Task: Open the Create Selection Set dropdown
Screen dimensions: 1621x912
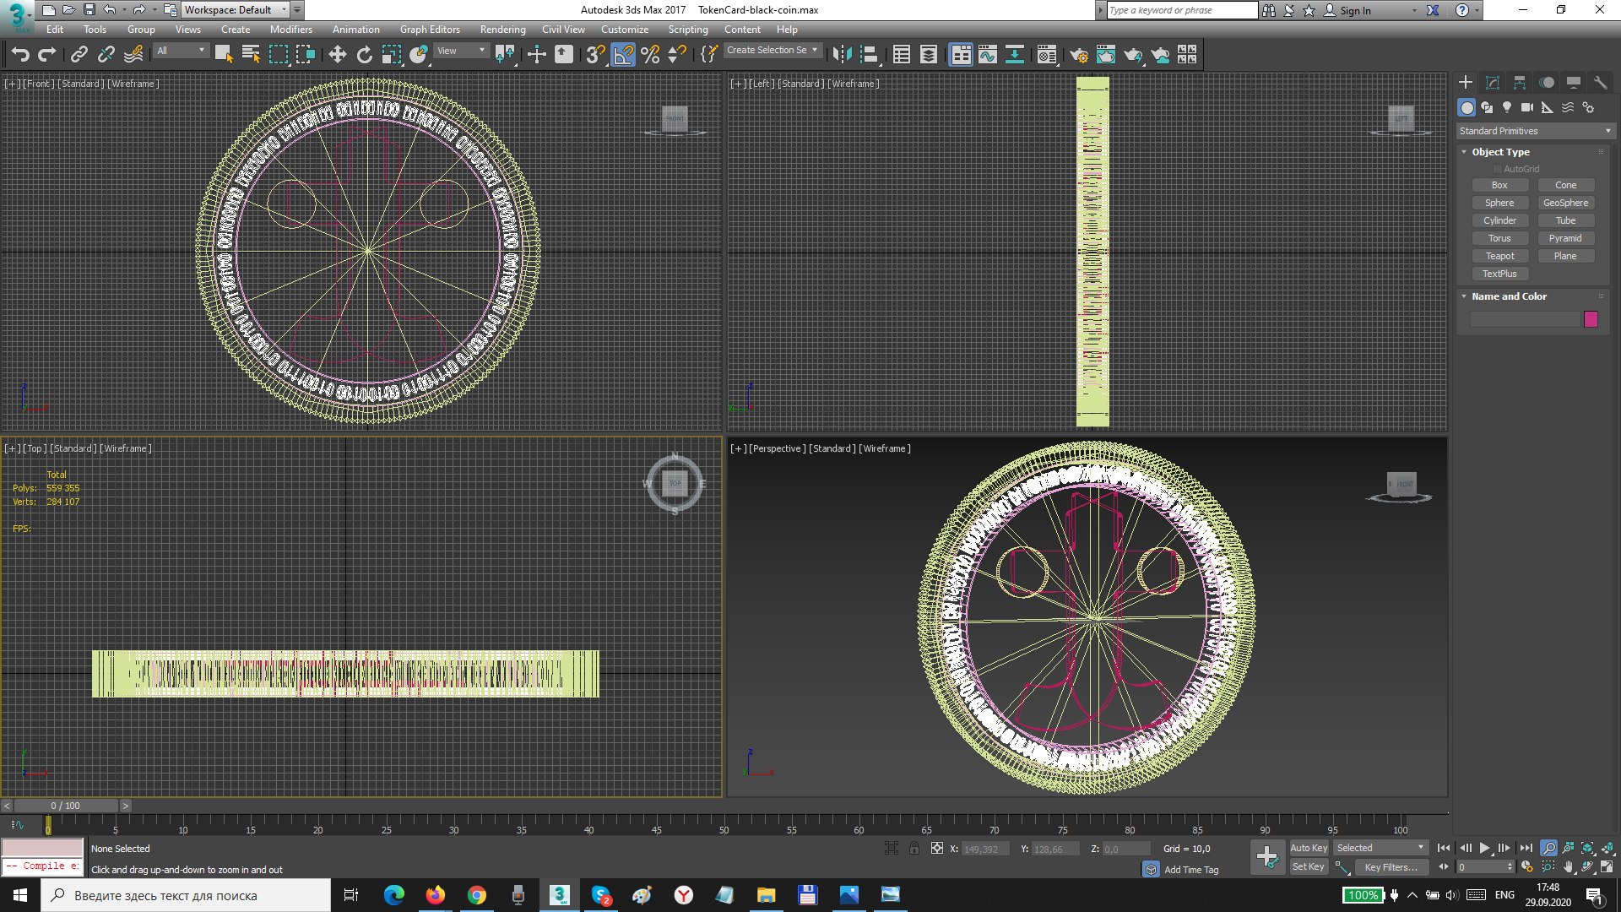Action: click(773, 51)
